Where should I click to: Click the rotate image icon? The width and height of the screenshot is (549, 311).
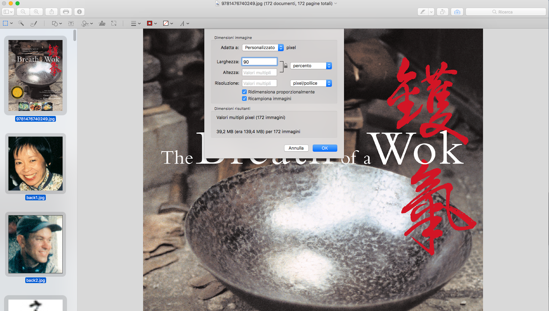443,12
